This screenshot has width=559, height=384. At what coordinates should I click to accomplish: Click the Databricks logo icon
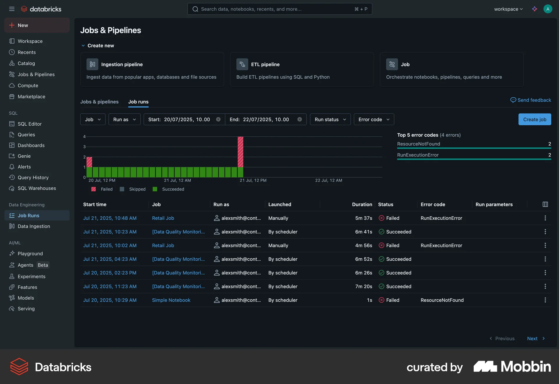point(24,9)
